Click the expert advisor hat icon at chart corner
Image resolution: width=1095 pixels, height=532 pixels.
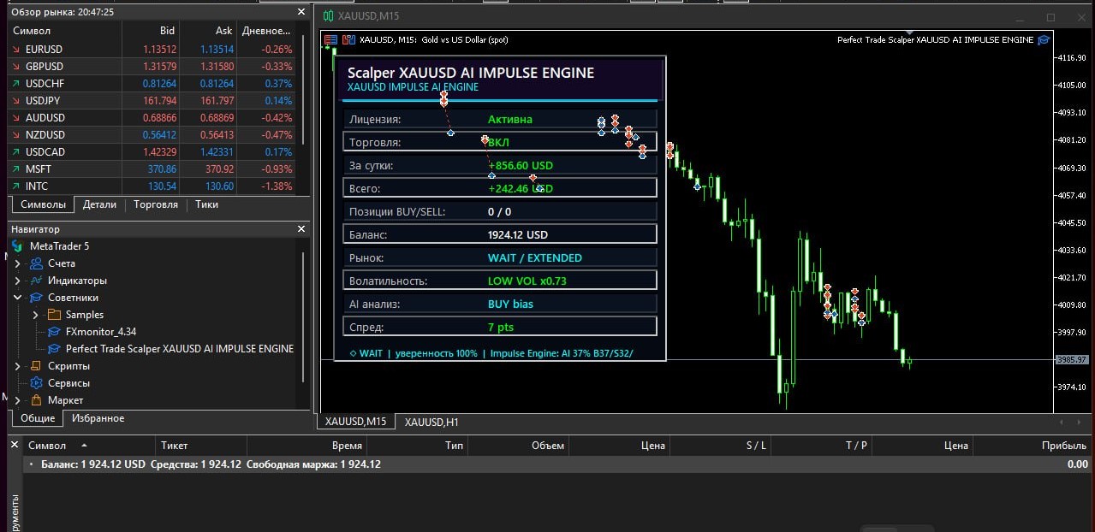tap(1042, 39)
